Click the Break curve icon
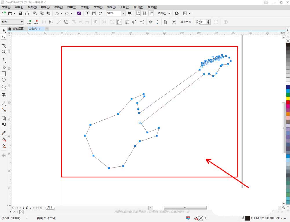The width and height of the screenshot is (290, 222). 51,22
